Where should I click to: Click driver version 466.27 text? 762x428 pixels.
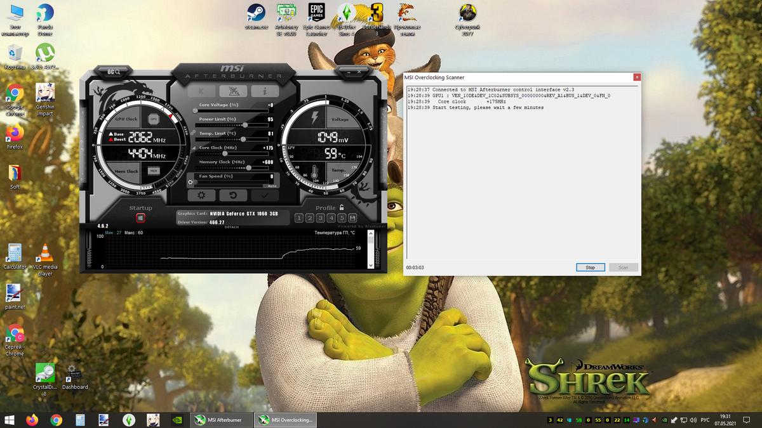[x=217, y=223]
